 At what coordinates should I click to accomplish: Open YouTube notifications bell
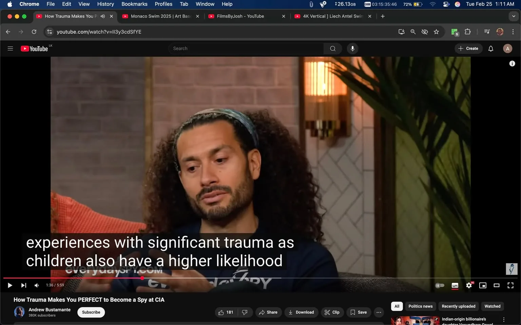(x=490, y=48)
